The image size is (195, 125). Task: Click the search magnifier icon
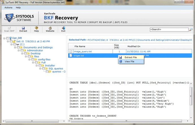[x=191, y=30]
